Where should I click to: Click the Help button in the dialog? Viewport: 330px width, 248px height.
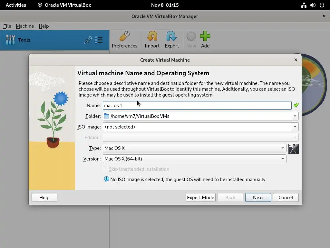[x=44, y=197]
